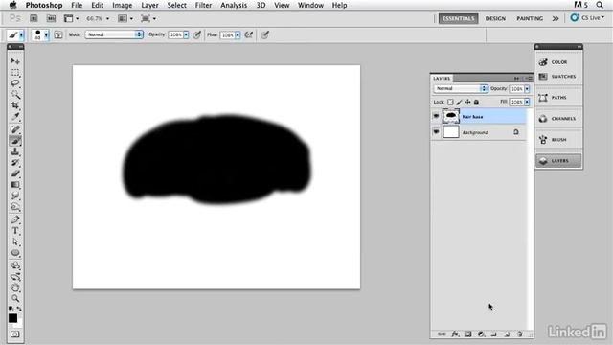Select the Zoom tool in the toolbox
Screen dimensions: 613x345
15,299
